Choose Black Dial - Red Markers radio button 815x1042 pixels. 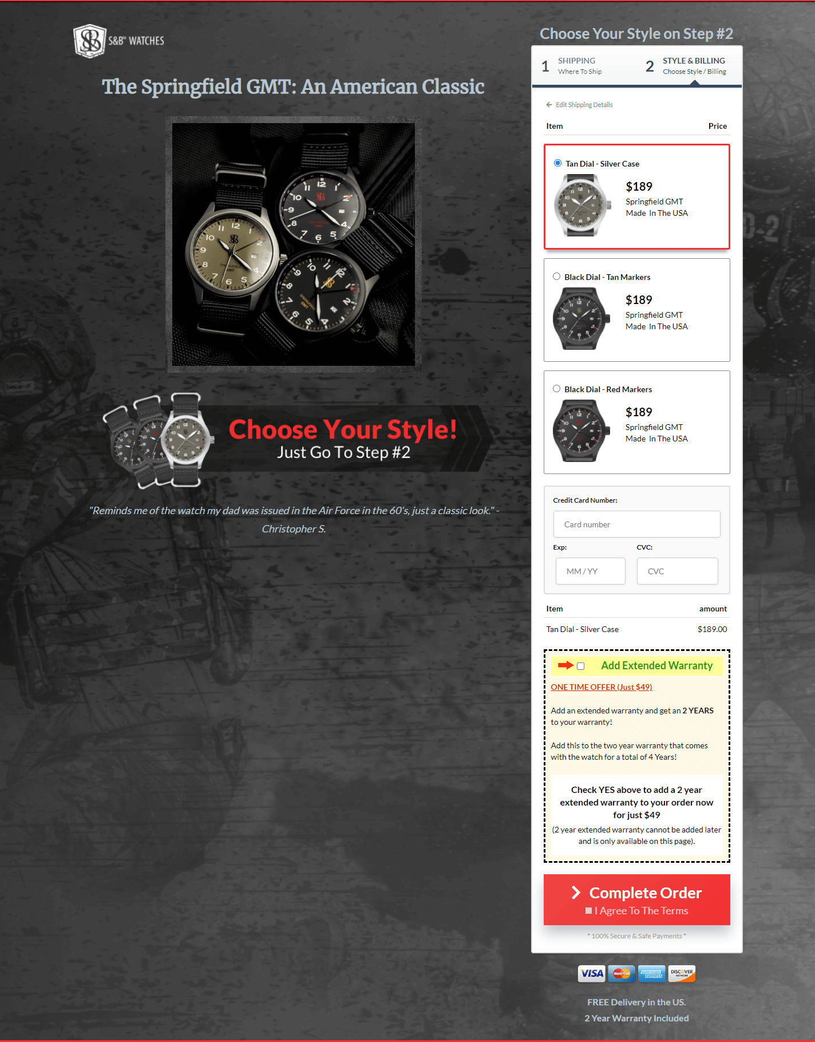pyautogui.click(x=556, y=389)
